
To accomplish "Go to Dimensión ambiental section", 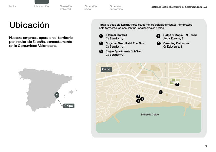I will (x=66, y=8).
